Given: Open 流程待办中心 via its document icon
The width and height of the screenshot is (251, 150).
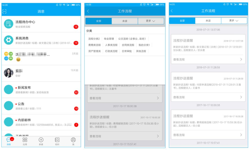Looking at the screenshot, I should pyautogui.click(x=8, y=24).
